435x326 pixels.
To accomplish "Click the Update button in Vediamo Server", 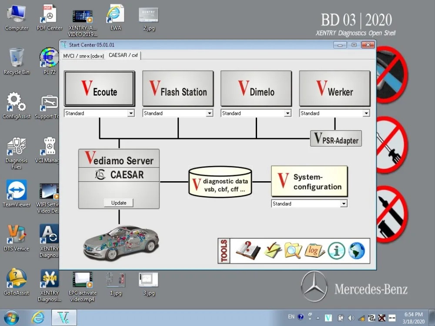I will (x=119, y=203).
